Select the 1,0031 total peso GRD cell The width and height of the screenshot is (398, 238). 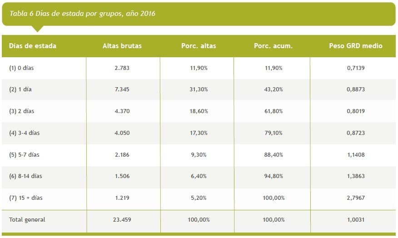(x=356, y=220)
